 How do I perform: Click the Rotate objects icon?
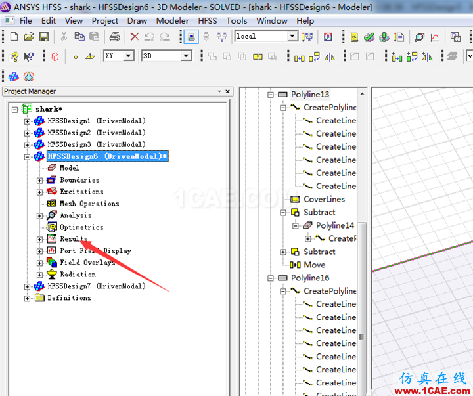point(314,56)
